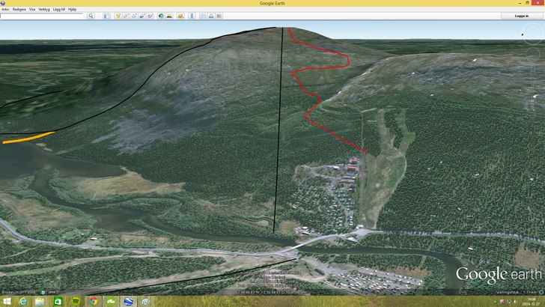Click the Logga in button
This screenshot has width=545, height=307.
520,16
